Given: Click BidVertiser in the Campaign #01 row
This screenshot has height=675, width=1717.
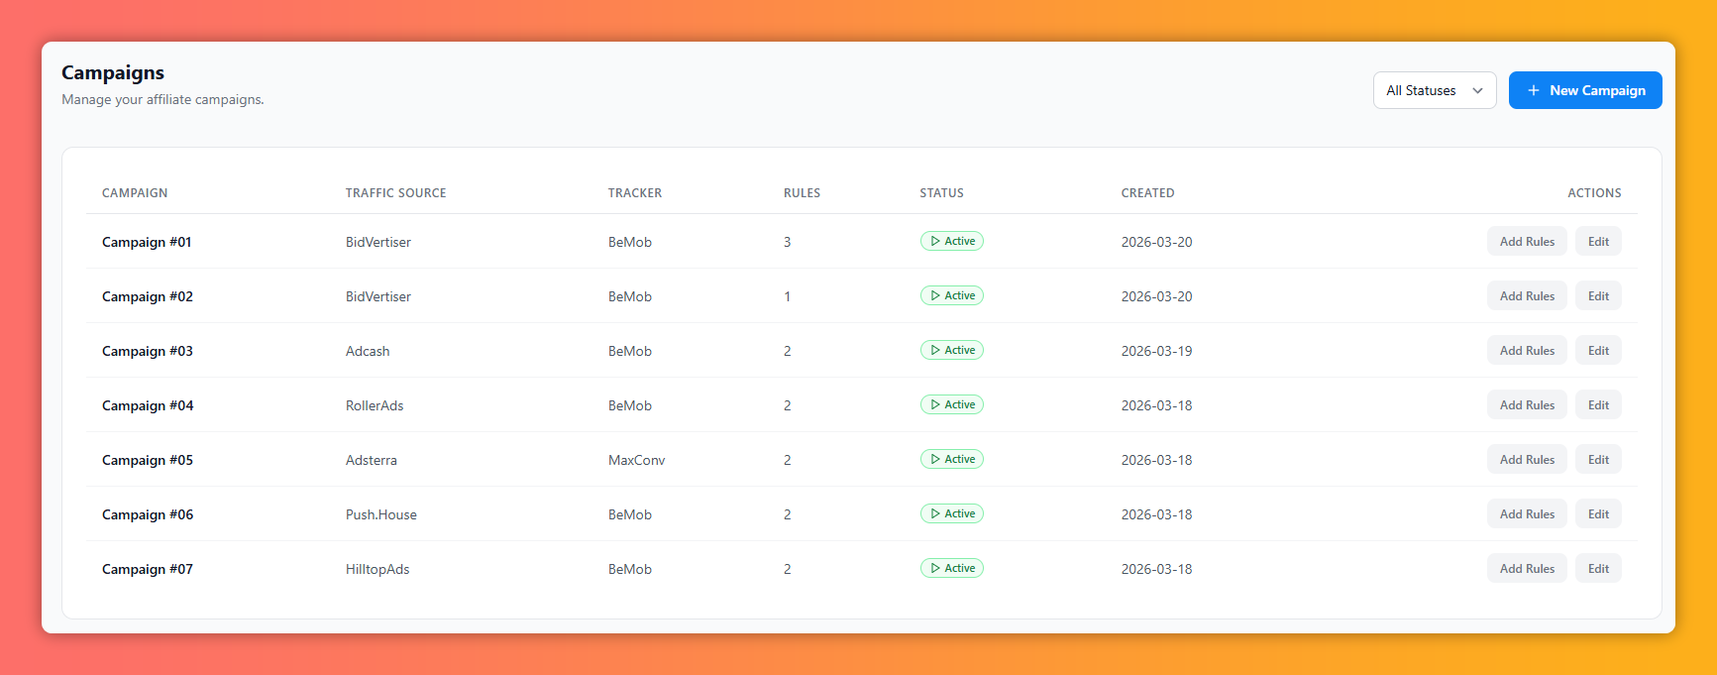Looking at the screenshot, I should (378, 242).
